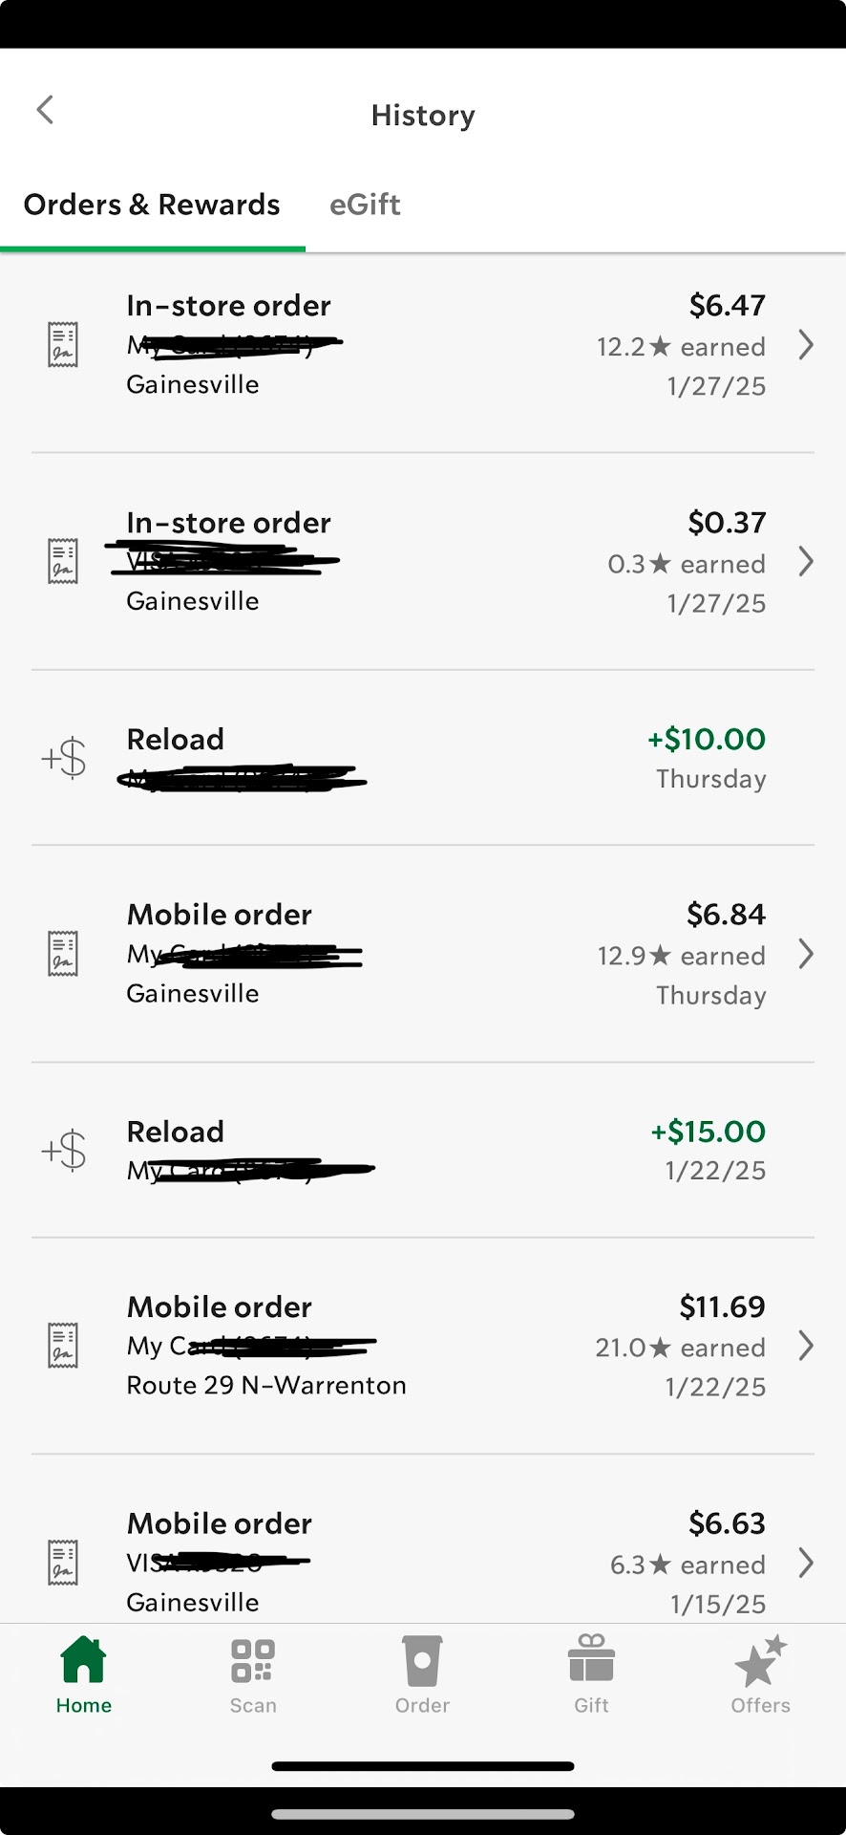Expand the $0.37 order details chevron
The image size is (846, 1835).
(x=806, y=562)
